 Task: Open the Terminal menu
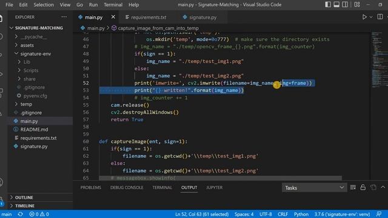(113, 5)
